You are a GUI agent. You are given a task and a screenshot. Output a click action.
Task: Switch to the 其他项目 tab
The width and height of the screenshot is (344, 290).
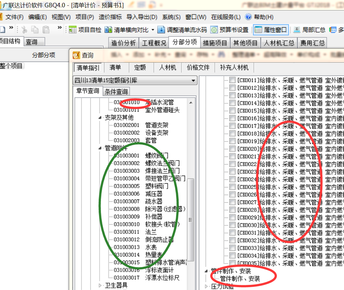(246, 43)
